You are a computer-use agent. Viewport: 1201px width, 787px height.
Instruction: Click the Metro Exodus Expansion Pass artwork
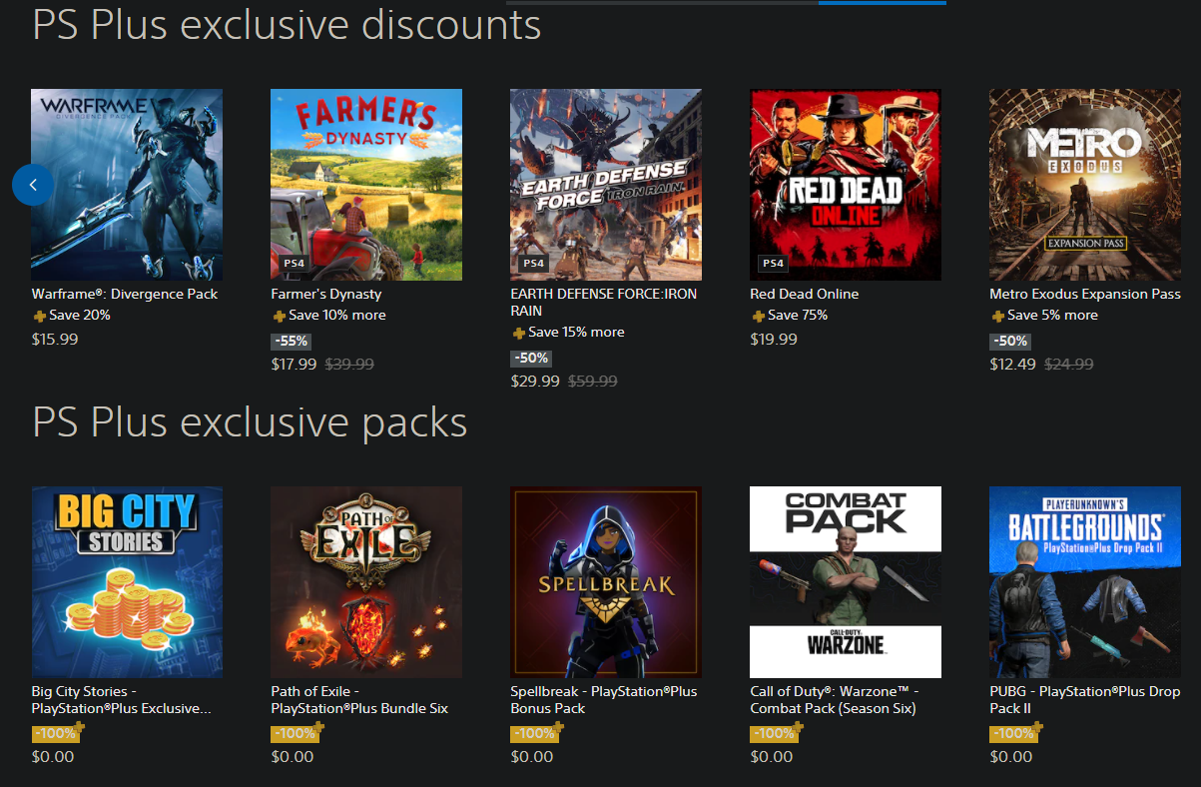(x=1084, y=184)
